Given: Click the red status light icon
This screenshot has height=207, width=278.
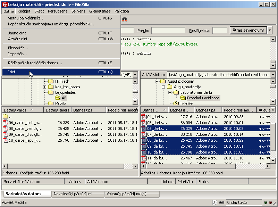Looking at the screenshot, I should click(x=270, y=202).
